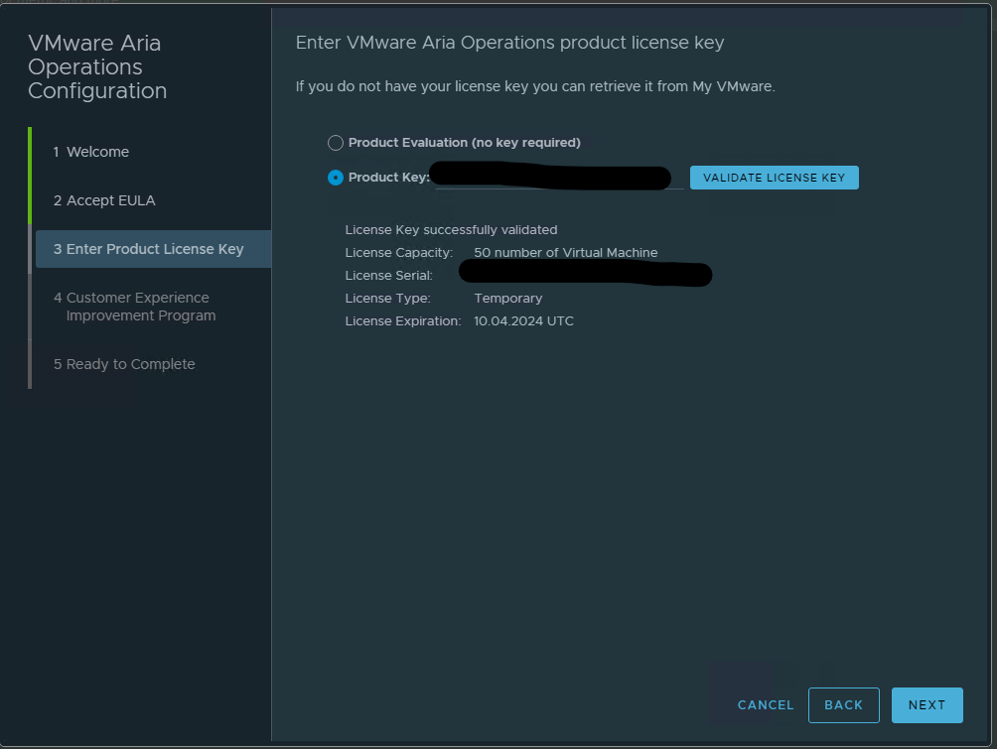Go Back to the previous step
Viewport: 997px width, 749px height.
pos(843,704)
